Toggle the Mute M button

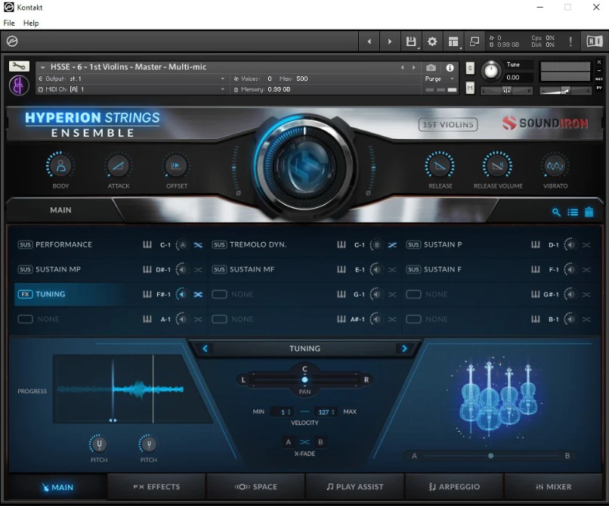pyautogui.click(x=470, y=88)
